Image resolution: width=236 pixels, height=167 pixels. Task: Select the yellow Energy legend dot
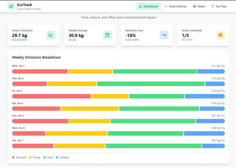(30, 157)
